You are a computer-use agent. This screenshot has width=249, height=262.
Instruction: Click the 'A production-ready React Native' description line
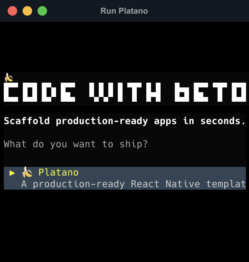(x=134, y=184)
